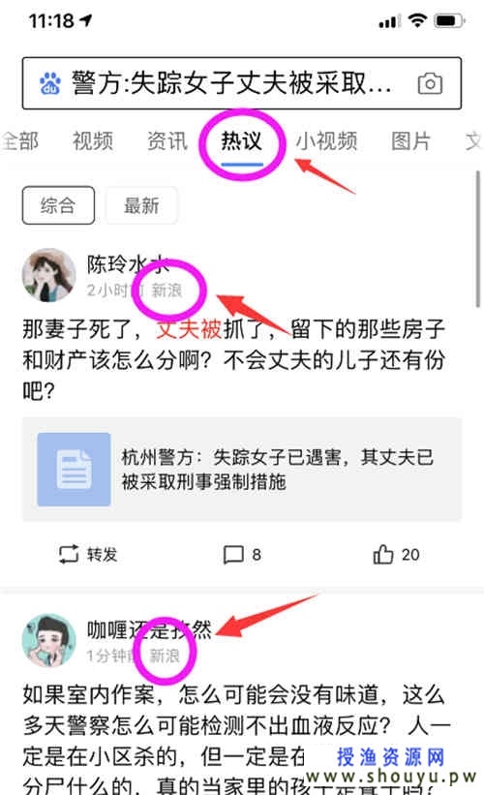Open 咖喱还是孜然 user avatar
Image resolution: width=484 pixels, height=795 pixels.
point(48,640)
